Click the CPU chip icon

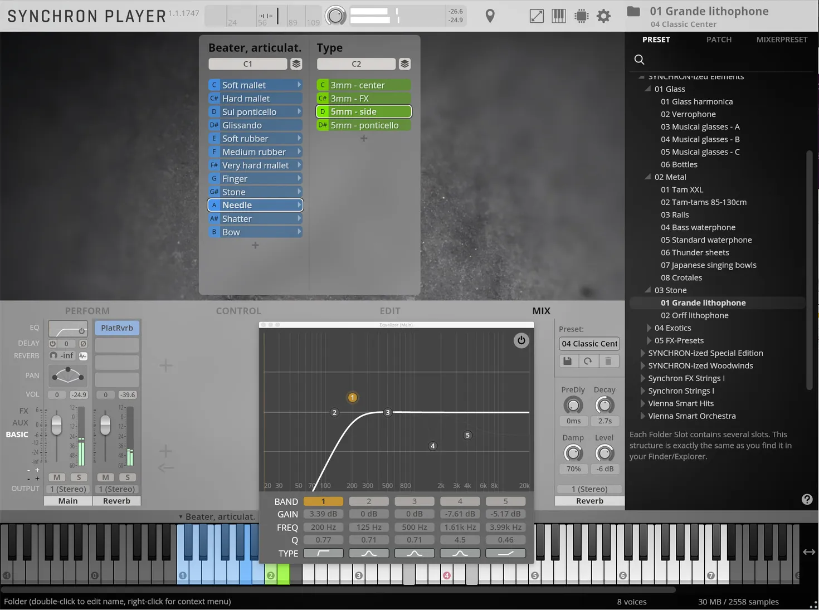581,16
